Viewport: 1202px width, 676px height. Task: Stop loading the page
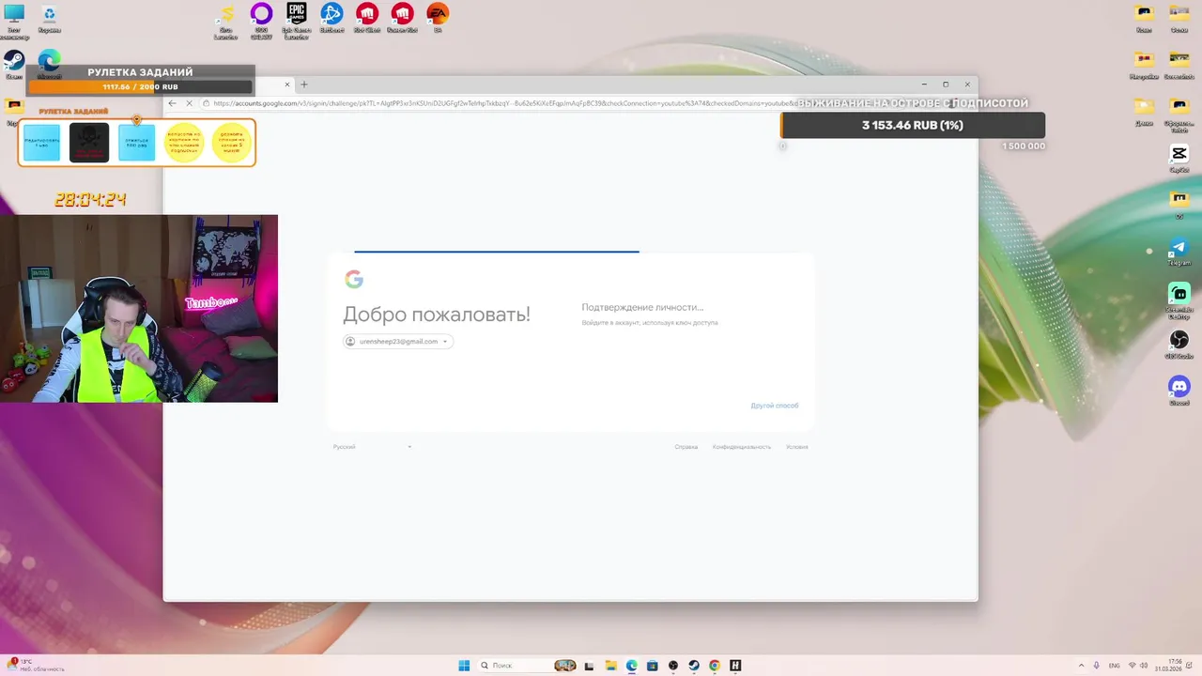pos(189,103)
